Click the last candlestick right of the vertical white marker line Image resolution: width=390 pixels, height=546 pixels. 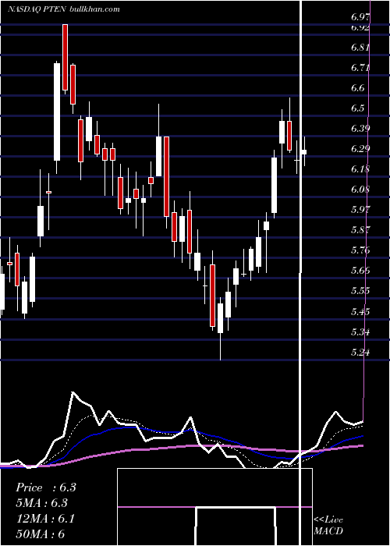[x=304, y=151]
